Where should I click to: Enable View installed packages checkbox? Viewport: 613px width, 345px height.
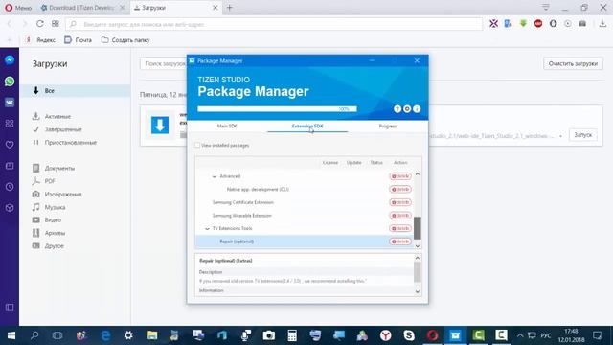click(x=197, y=145)
